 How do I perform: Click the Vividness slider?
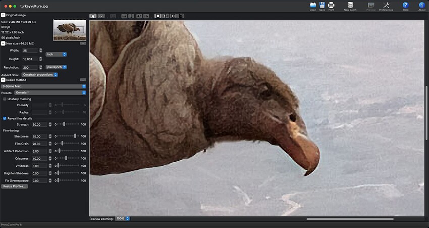(x=69, y=166)
